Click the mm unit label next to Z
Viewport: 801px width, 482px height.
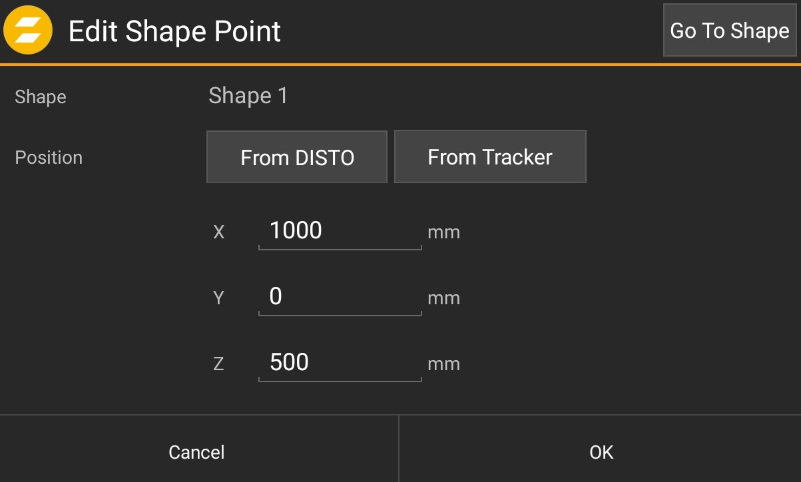click(x=444, y=363)
